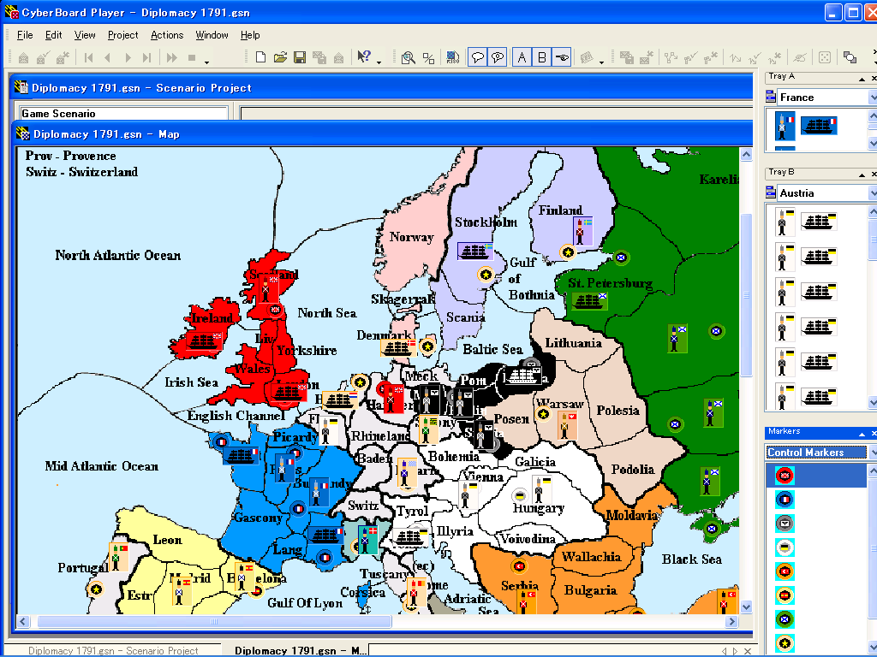Open the playback toolbar options arrow
Screen dimensions: 877x657
206,62
